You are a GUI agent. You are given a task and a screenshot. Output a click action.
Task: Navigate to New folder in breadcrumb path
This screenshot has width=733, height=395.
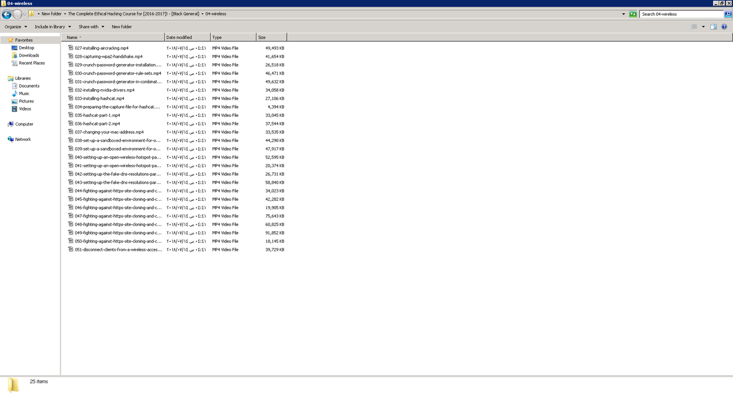click(51, 14)
